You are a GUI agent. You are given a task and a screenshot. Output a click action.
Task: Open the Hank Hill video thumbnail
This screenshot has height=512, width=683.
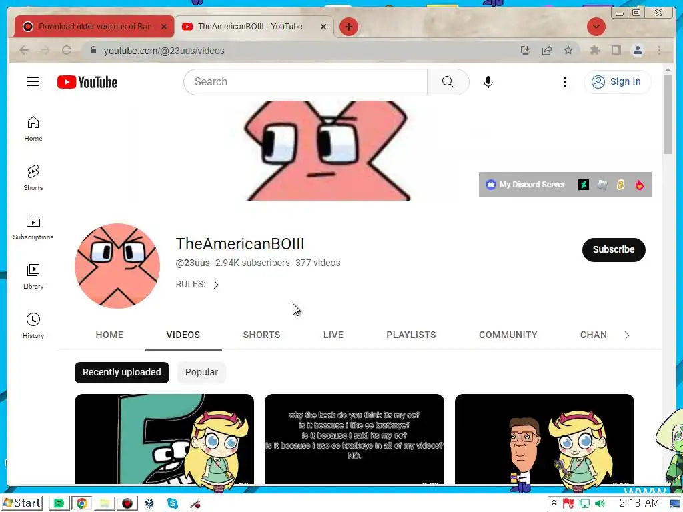544,439
